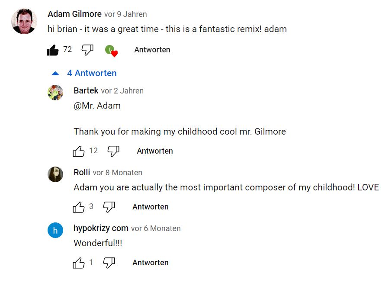Dislike Rolli's reply

pos(109,207)
